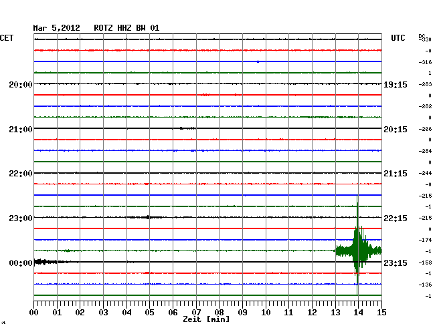Click the station label ROTZ HHZ BW 01
435x330 pixels.
[126, 28]
